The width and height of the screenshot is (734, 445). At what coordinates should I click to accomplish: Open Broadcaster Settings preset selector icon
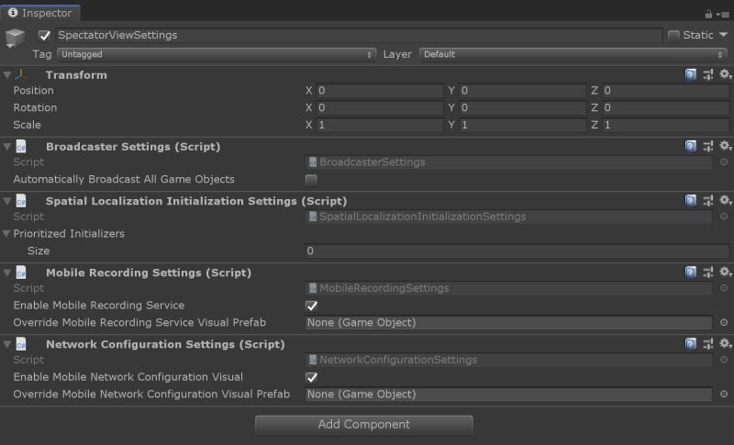click(707, 146)
